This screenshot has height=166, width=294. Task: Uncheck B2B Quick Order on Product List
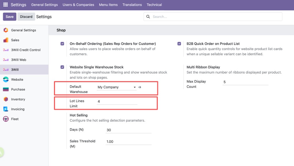pyautogui.click(x=179, y=44)
